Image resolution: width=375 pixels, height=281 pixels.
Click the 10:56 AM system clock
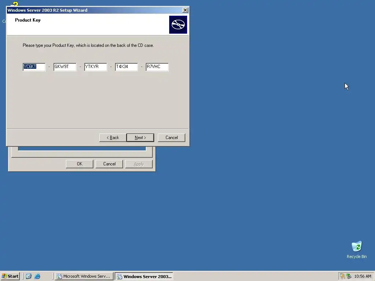363,276
